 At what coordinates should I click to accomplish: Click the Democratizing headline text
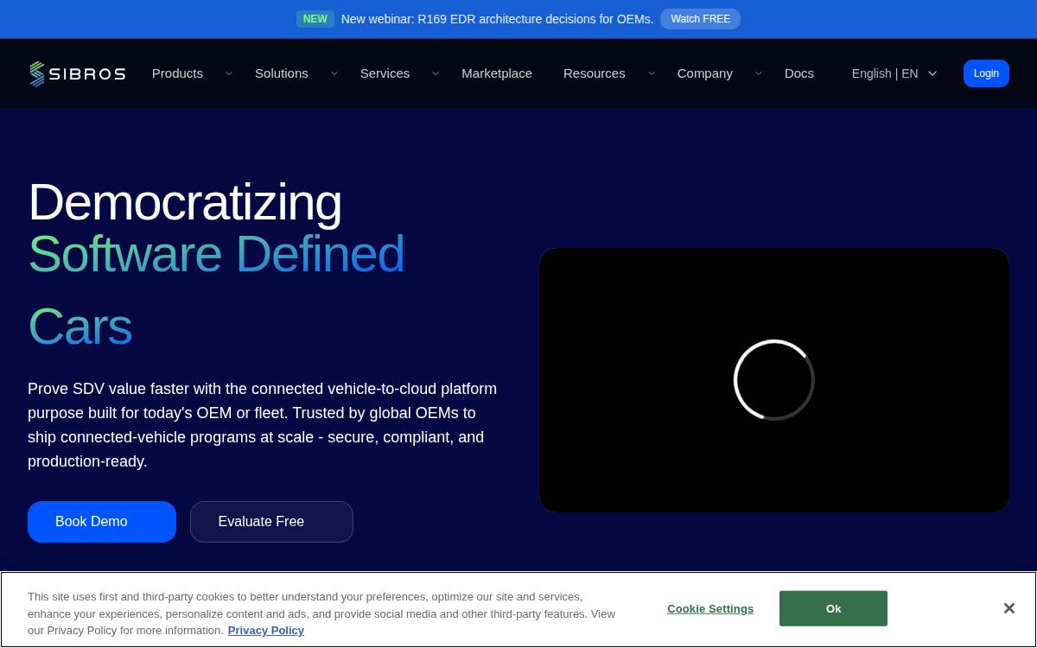point(185,202)
